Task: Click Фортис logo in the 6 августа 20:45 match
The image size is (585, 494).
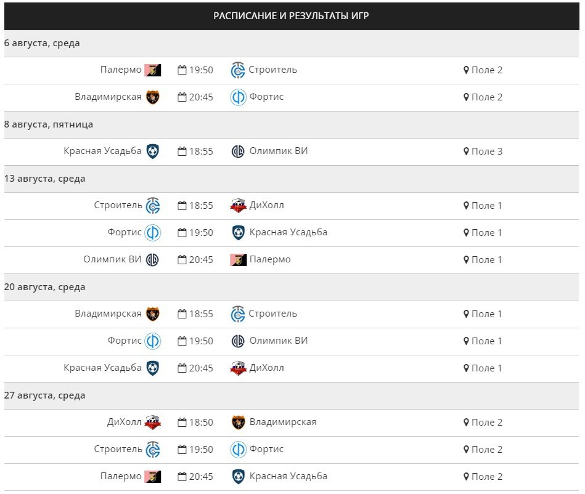Action: pyautogui.click(x=238, y=97)
